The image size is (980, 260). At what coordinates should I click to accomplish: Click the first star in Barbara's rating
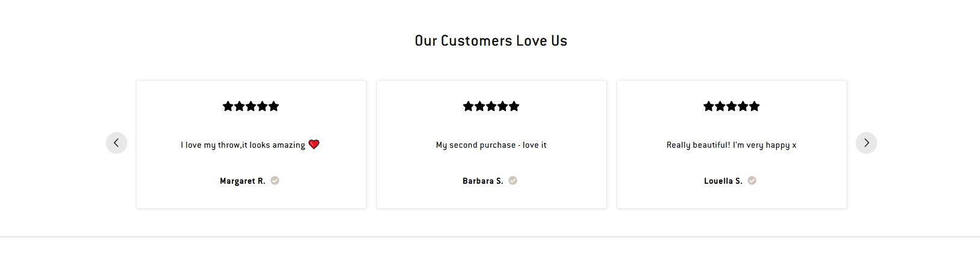[x=469, y=106]
